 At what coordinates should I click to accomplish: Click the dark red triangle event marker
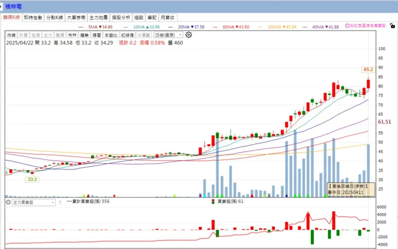click(88, 196)
